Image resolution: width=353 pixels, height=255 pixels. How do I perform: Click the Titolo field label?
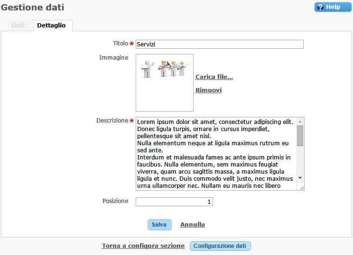[x=120, y=44]
